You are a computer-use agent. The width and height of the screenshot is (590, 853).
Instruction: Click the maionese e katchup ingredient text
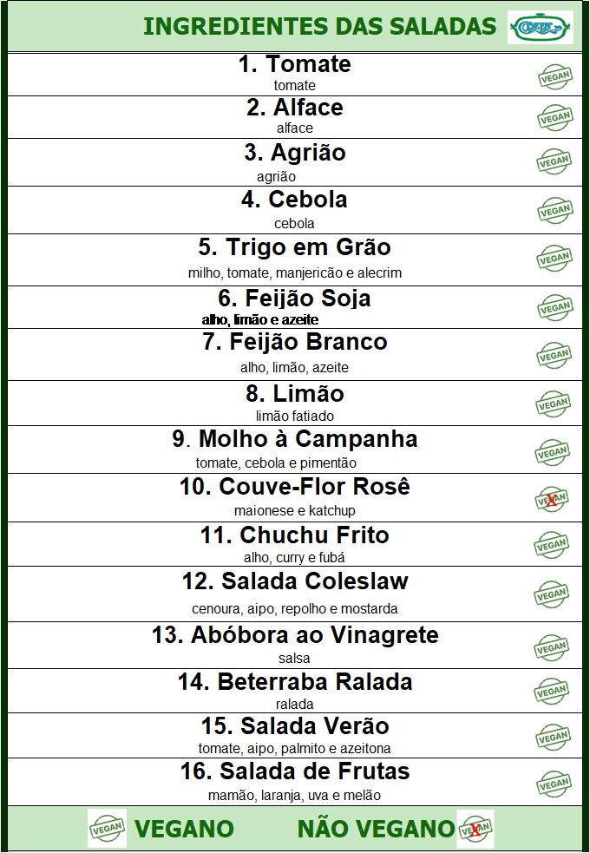295,511
